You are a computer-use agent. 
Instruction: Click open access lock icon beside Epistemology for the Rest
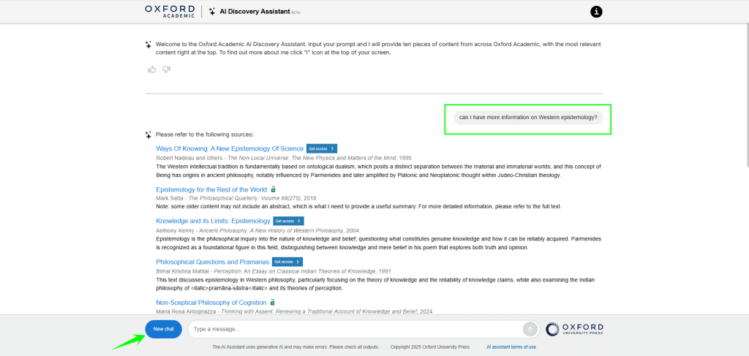click(274, 189)
